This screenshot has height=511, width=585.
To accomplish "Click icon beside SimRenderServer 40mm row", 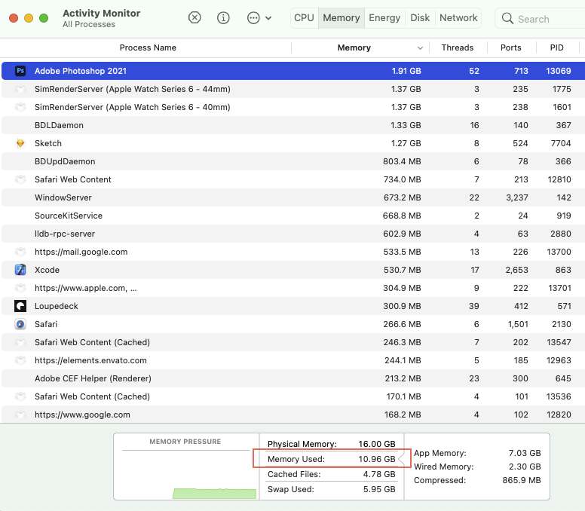I will (x=20, y=107).
